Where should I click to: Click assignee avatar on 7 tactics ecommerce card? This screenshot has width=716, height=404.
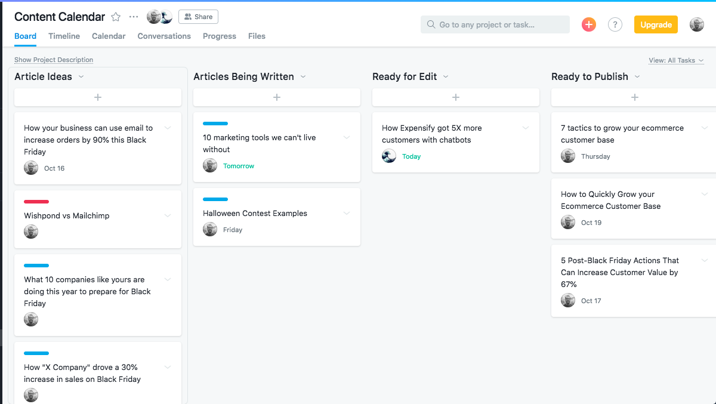(x=568, y=156)
